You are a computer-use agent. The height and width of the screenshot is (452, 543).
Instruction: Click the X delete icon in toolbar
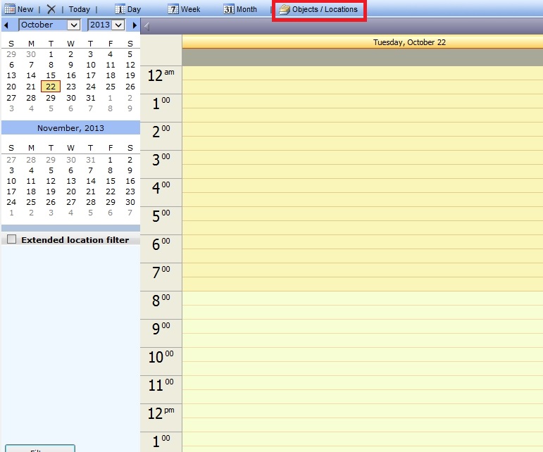pos(51,9)
